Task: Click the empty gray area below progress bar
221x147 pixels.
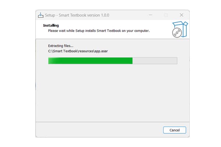Action: 112,93
